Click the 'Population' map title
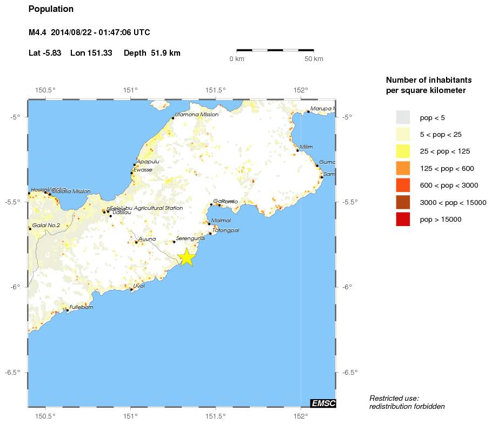 (x=51, y=9)
